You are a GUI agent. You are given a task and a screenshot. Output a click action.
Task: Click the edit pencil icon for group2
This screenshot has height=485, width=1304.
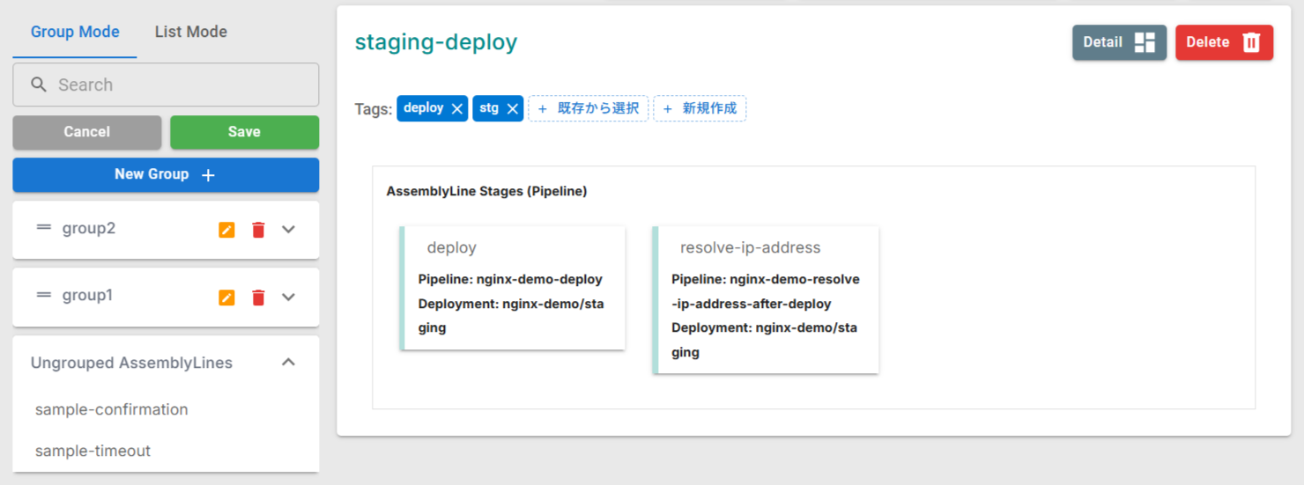(226, 230)
